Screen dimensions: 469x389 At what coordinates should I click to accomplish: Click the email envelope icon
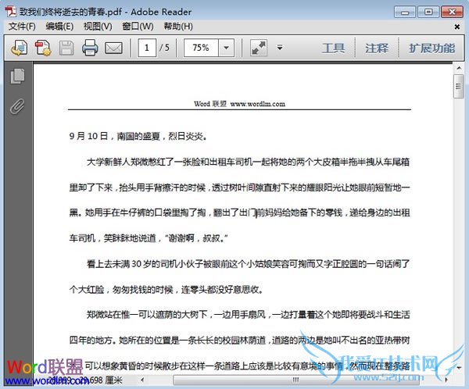point(113,48)
